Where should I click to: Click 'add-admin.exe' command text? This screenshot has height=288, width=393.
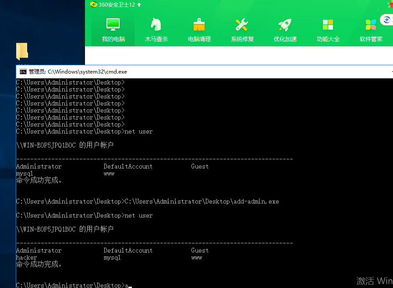point(256,201)
